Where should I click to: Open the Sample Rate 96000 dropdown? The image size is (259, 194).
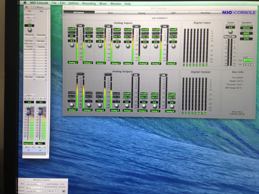(247, 33)
